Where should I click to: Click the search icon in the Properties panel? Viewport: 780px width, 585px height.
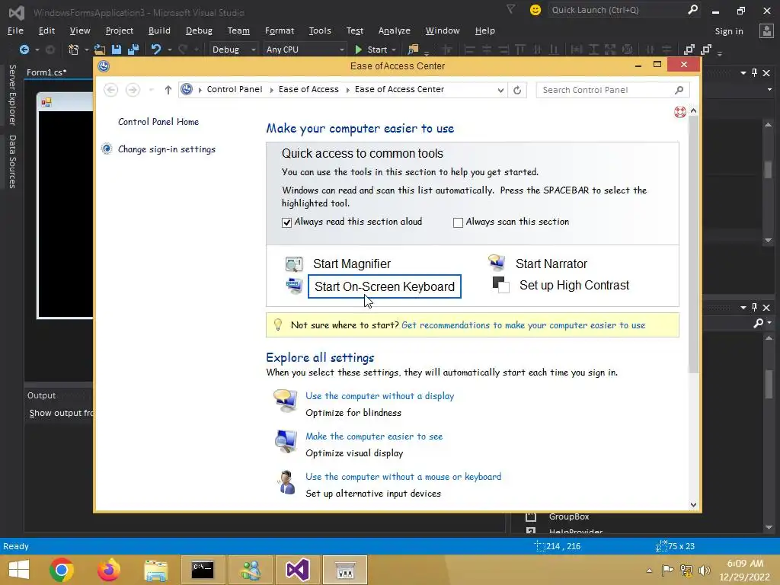coord(758,323)
